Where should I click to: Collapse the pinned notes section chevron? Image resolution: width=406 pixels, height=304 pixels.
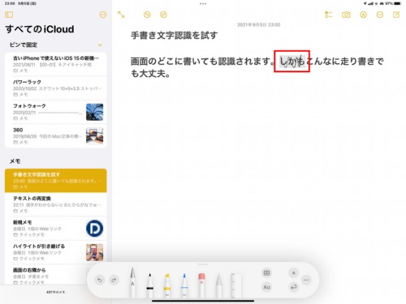[100, 45]
